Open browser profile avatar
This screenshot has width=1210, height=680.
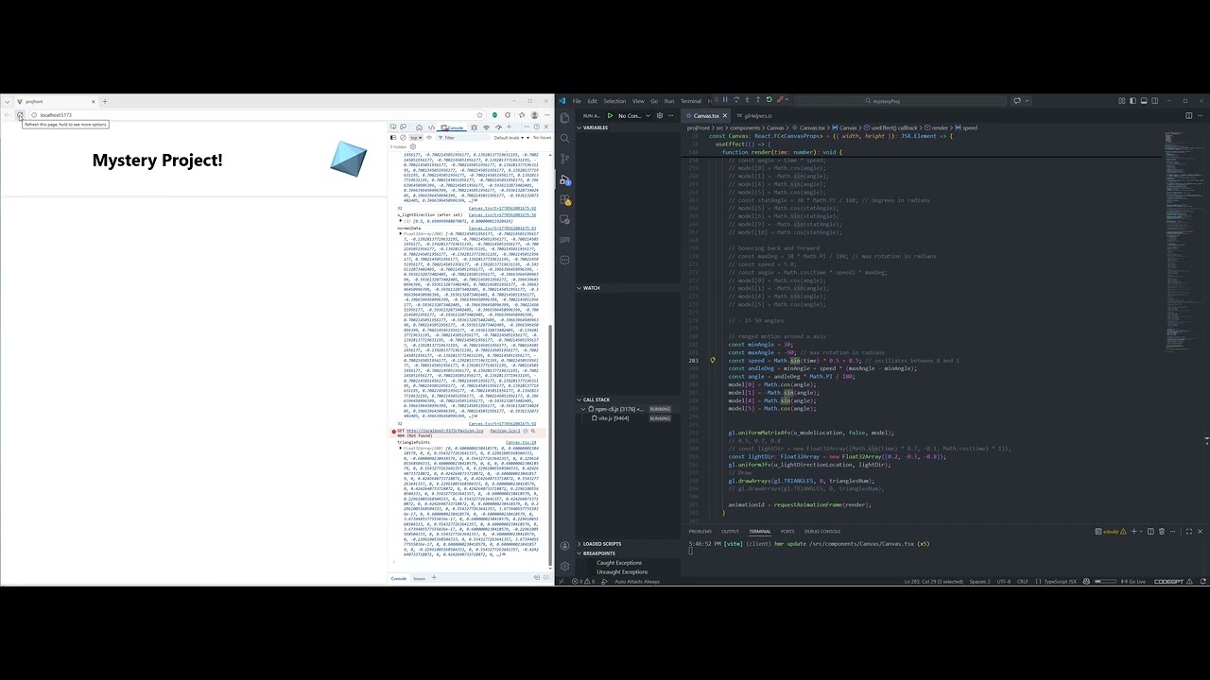point(534,115)
